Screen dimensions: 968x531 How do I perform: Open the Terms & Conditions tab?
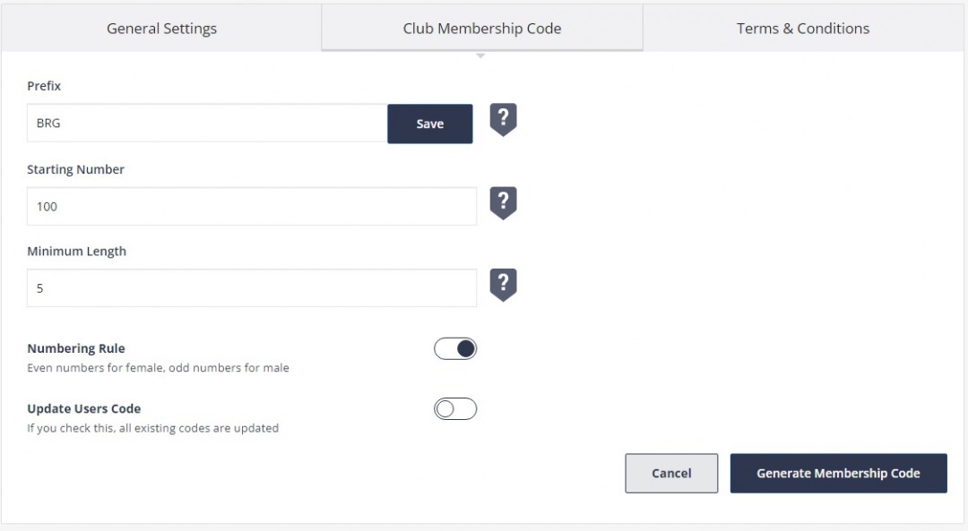click(803, 29)
